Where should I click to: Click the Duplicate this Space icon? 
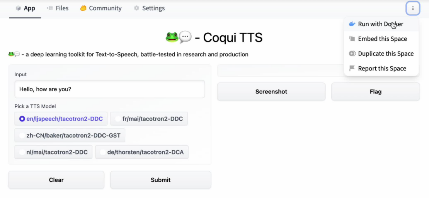352,54
